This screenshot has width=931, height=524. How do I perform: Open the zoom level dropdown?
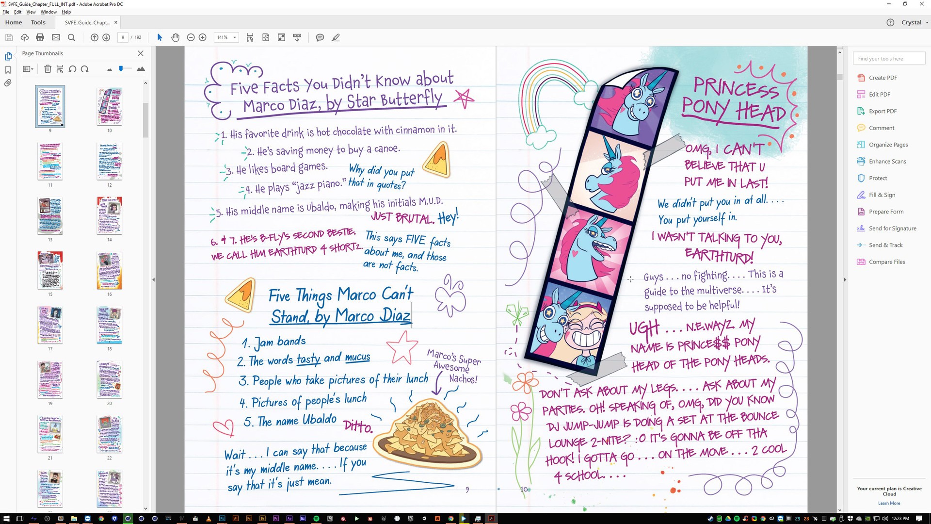point(235,37)
